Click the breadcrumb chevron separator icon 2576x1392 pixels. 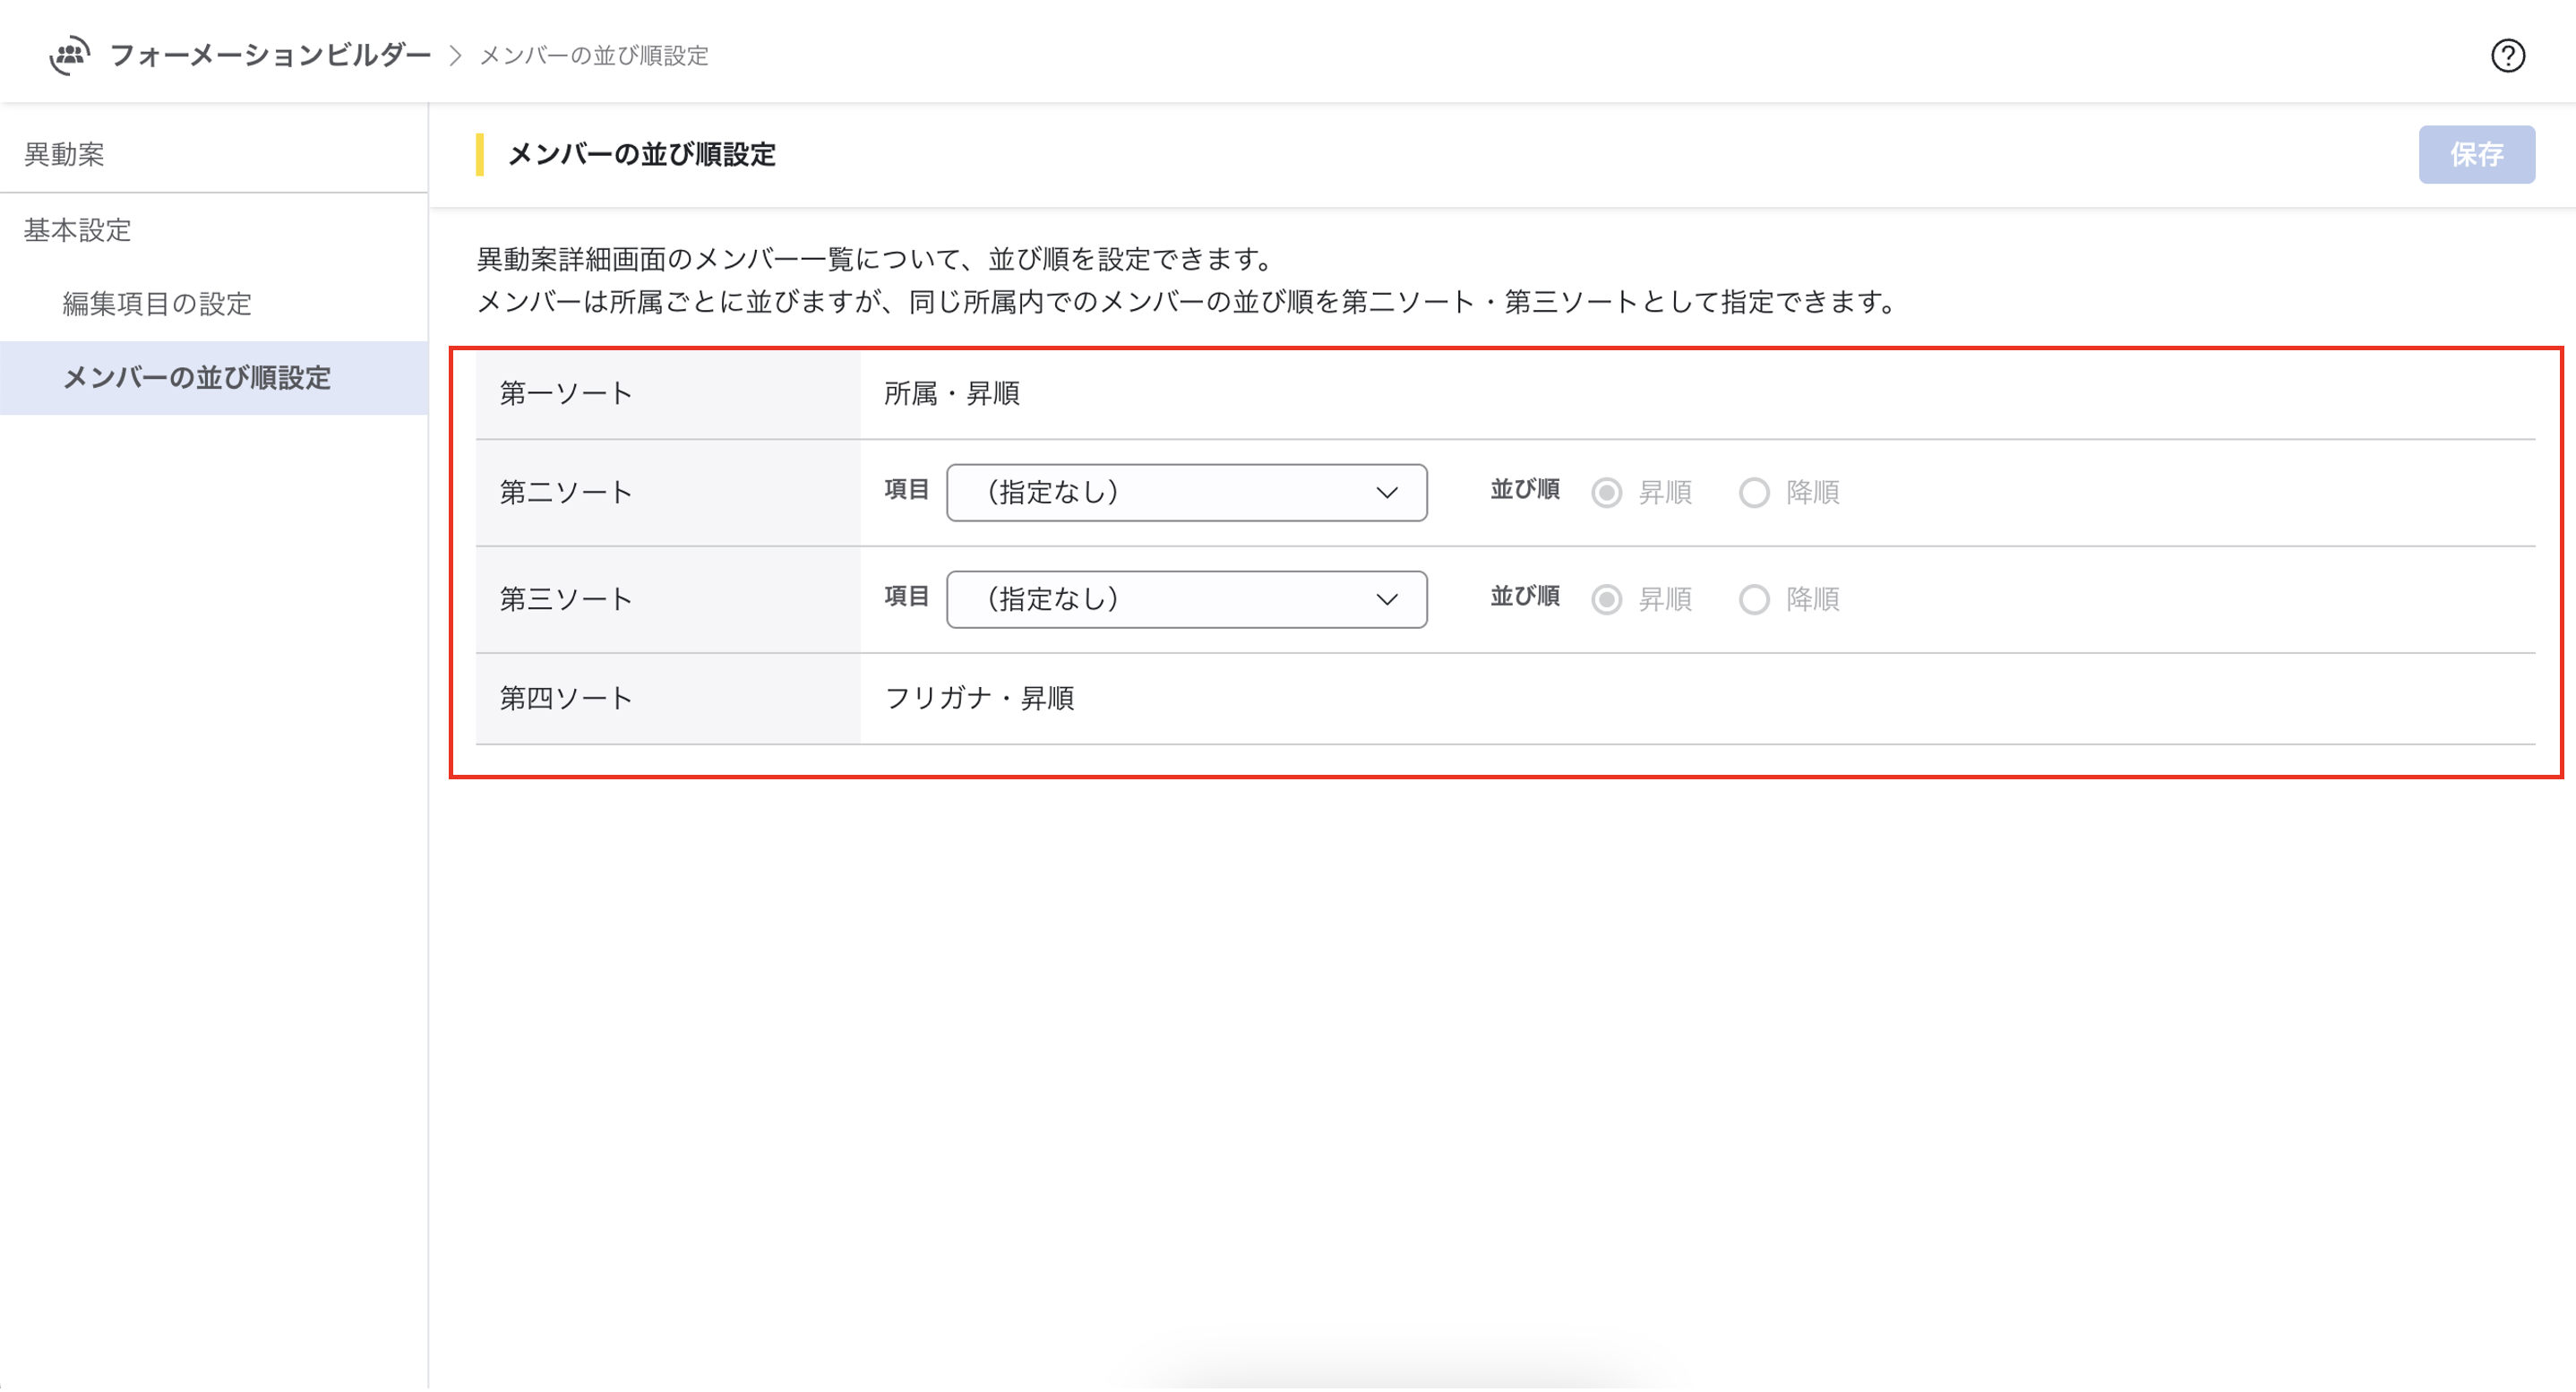tap(455, 56)
